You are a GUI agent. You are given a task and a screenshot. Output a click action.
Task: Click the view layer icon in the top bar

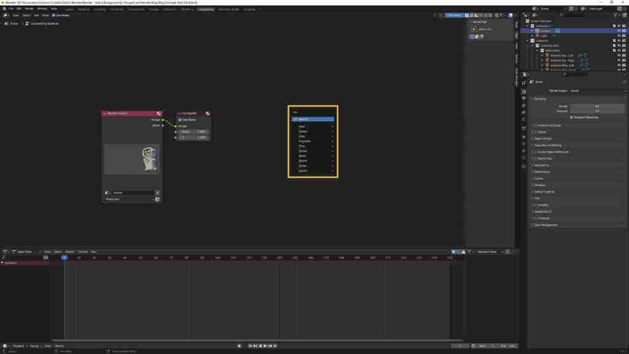(583, 9)
